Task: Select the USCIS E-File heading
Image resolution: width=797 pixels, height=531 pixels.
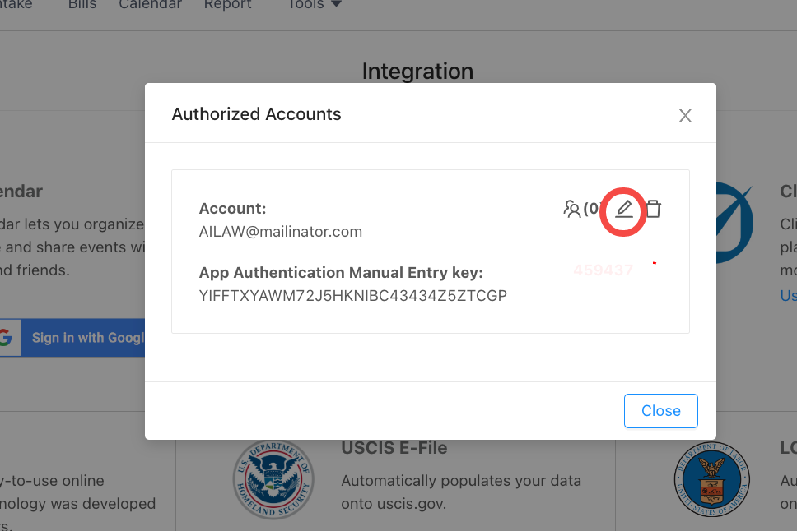Action: tap(394, 448)
